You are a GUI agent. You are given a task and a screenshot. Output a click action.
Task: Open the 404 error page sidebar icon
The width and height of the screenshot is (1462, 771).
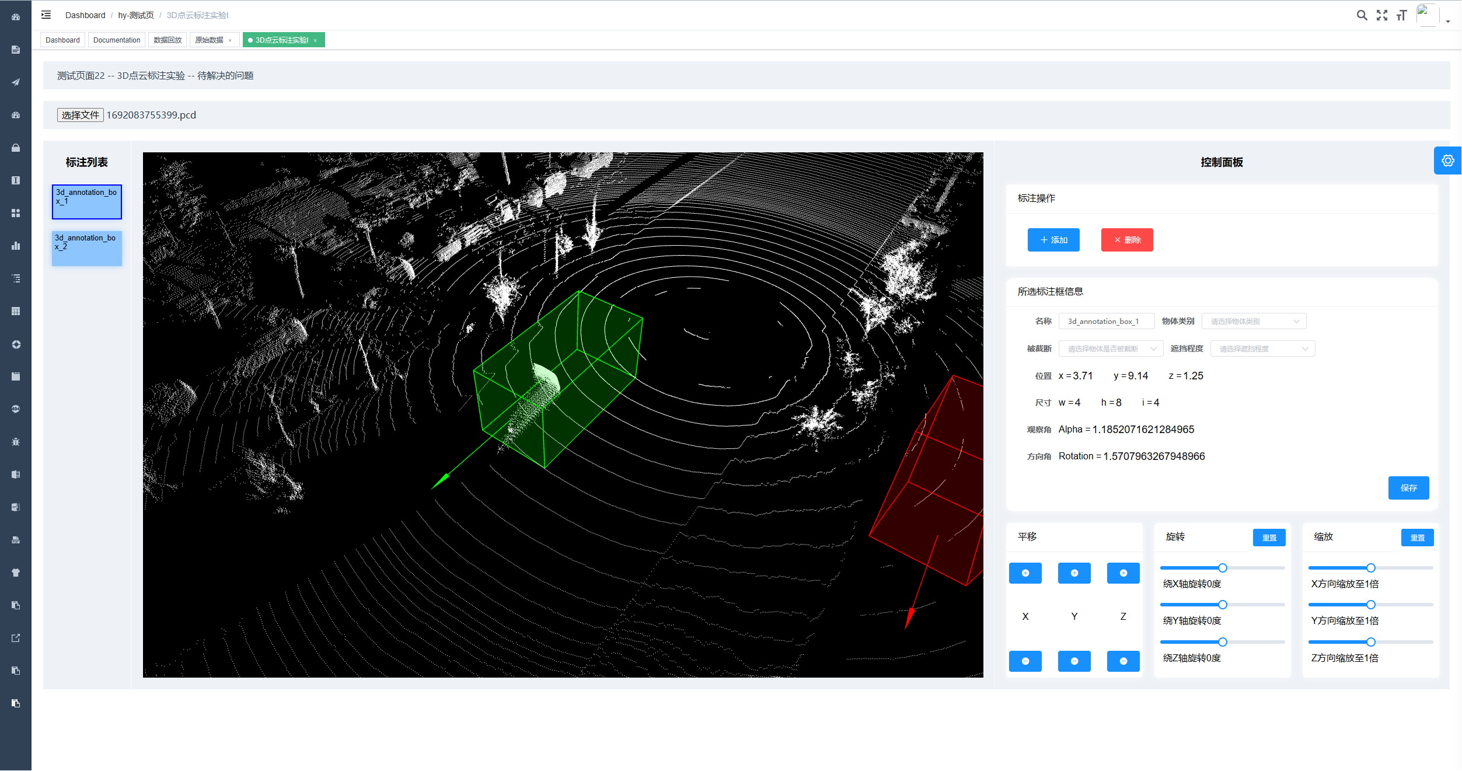point(16,409)
